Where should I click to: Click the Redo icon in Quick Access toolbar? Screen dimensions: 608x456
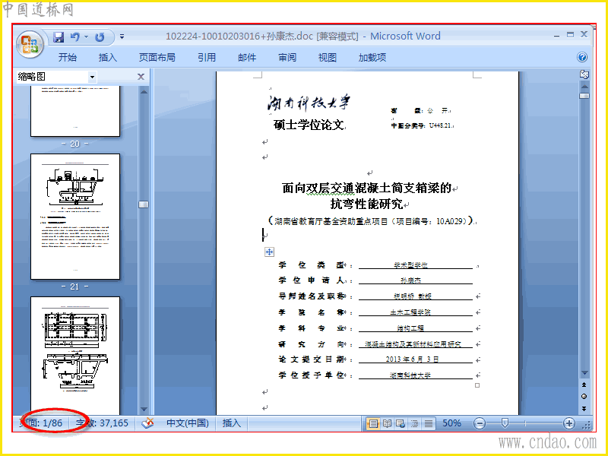100,36
